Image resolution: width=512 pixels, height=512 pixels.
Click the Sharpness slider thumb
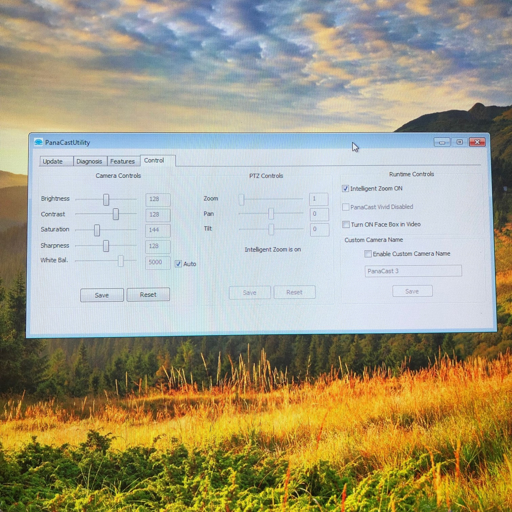tap(106, 246)
